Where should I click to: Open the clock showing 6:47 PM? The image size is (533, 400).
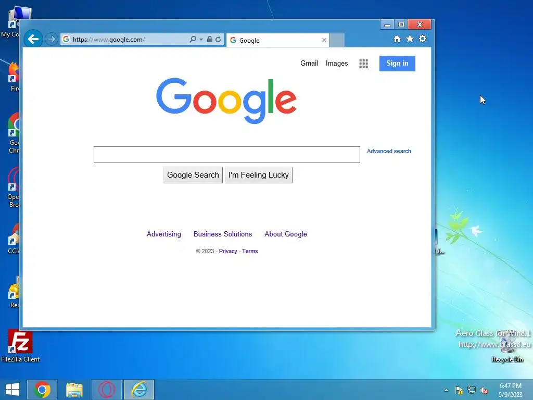(x=510, y=390)
